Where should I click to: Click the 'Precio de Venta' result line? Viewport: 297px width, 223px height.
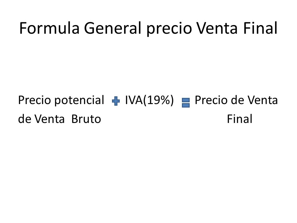[x=236, y=100]
